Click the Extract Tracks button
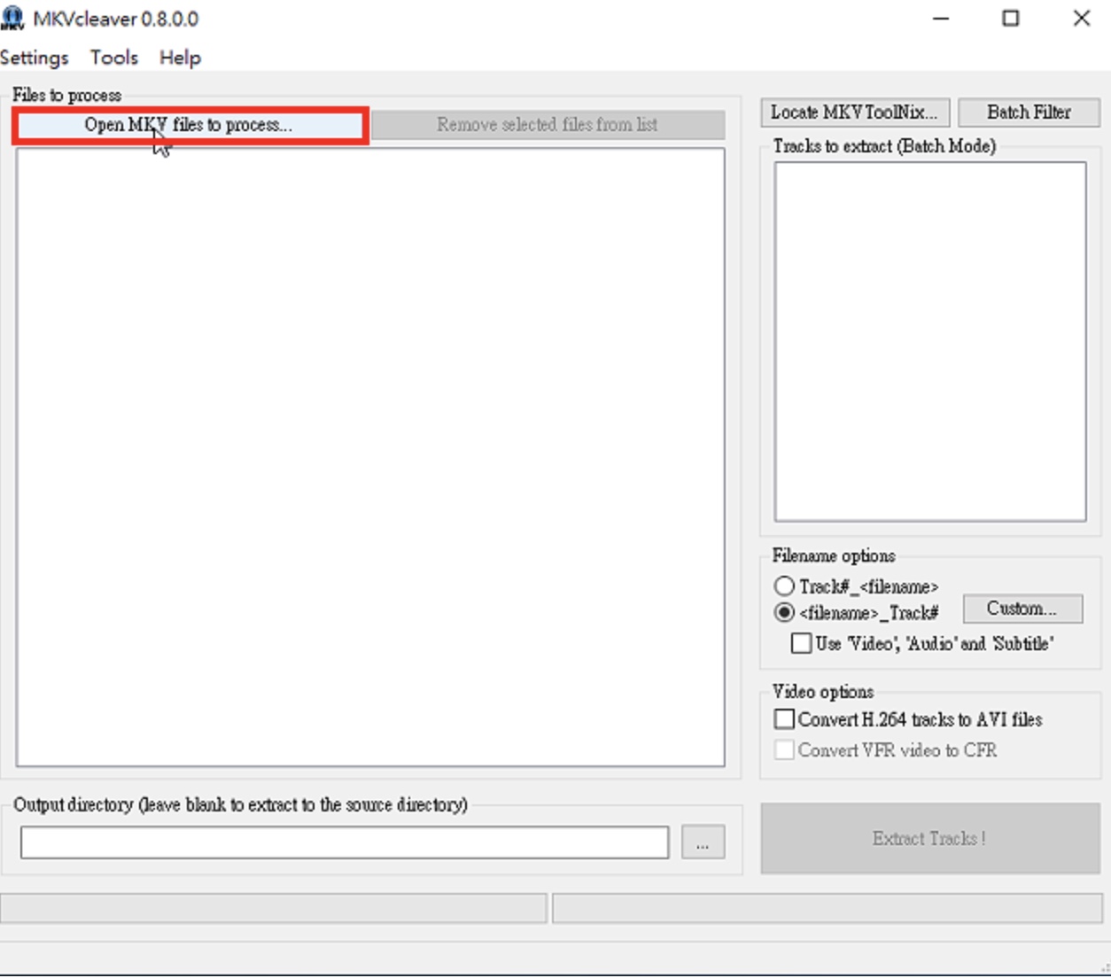 coord(930,838)
